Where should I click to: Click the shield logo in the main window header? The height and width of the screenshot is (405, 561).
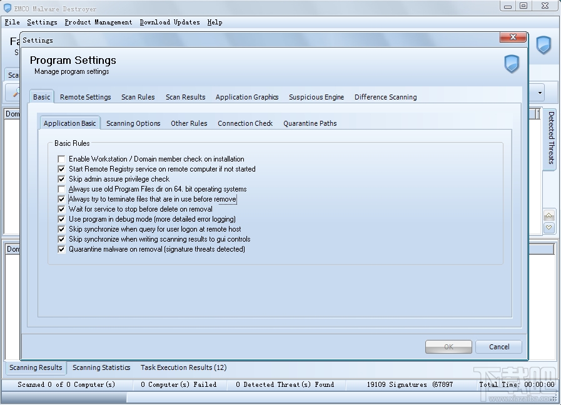543,45
